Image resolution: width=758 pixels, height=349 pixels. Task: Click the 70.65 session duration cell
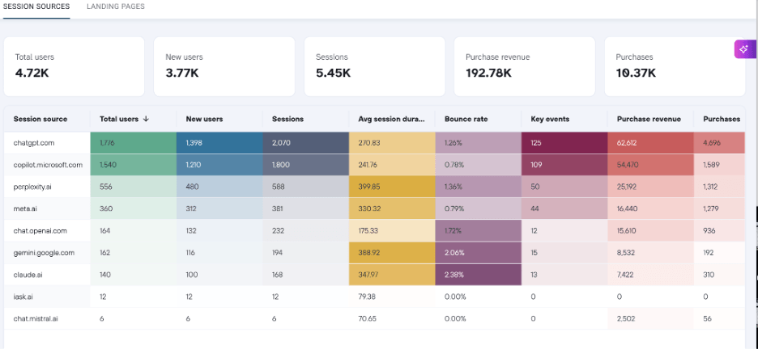pos(392,318)
